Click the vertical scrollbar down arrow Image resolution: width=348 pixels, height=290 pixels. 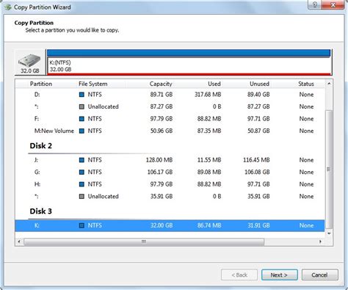[329, 233]
